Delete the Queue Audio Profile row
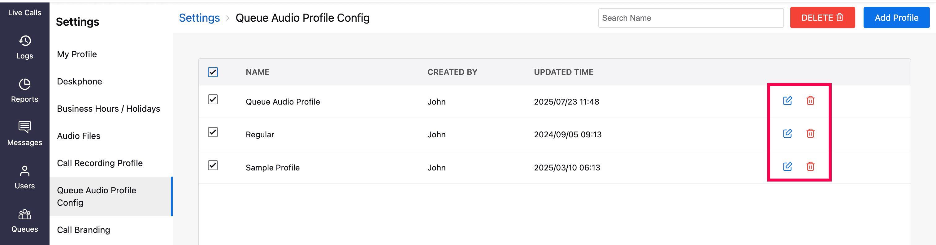Screen dimensions: 936x245 [810, 101]
